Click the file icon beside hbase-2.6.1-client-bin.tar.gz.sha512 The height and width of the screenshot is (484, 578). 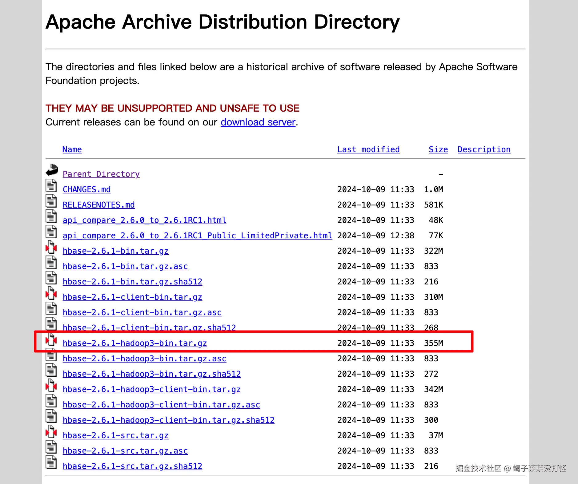click(51, 324)
